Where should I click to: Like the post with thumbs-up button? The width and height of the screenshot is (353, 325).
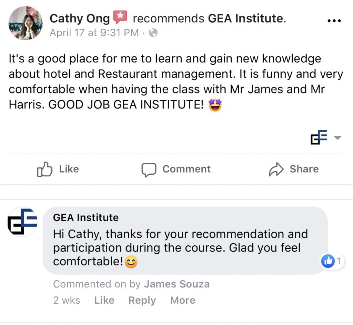click(58, 169)
